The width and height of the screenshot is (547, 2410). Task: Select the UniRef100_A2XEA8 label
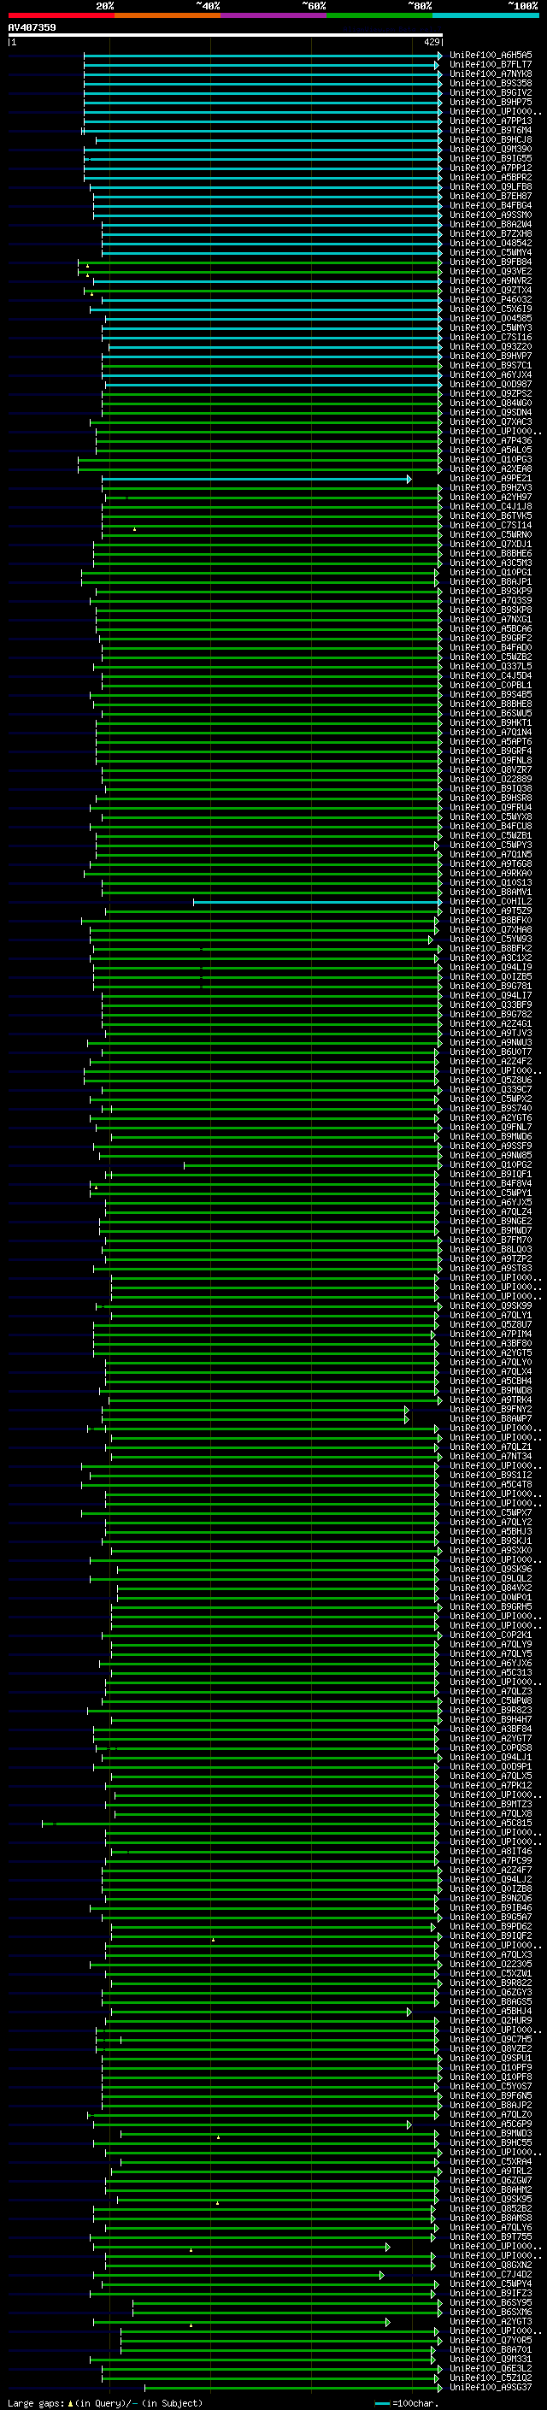tap(491, 468)
